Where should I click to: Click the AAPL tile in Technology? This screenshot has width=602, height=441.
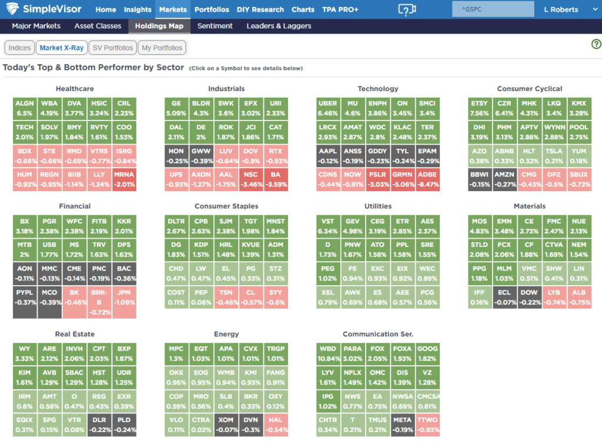328,156
